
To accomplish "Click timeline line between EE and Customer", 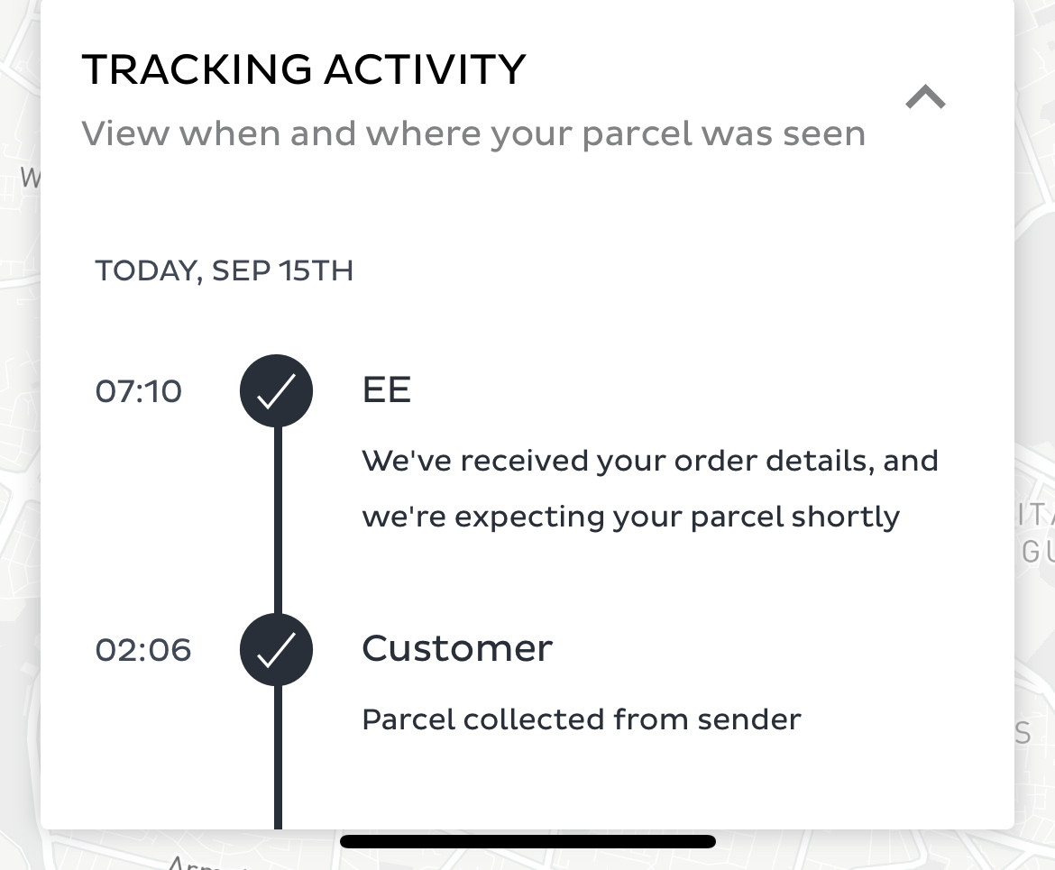I will pyautogui.click(x=278, y=520).
